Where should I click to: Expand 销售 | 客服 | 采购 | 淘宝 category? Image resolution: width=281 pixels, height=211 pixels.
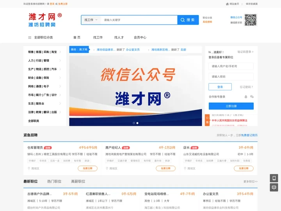[44, 52]
